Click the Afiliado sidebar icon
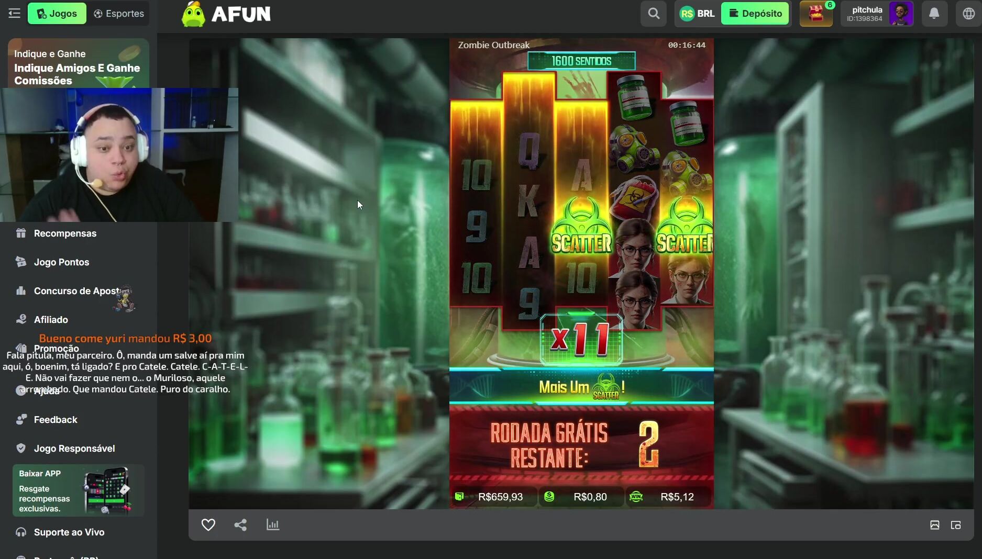This screenshot has height=559, width=982. tap(21, 319)
